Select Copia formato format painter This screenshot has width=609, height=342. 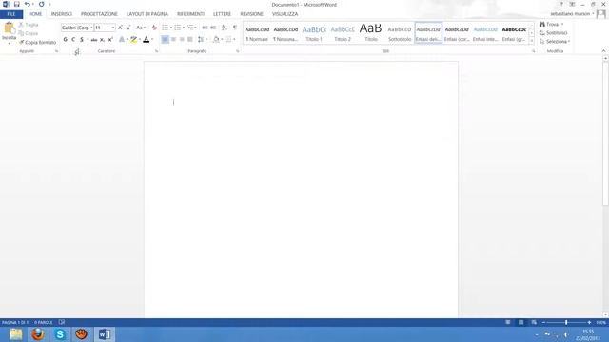[x=37, y=42]
